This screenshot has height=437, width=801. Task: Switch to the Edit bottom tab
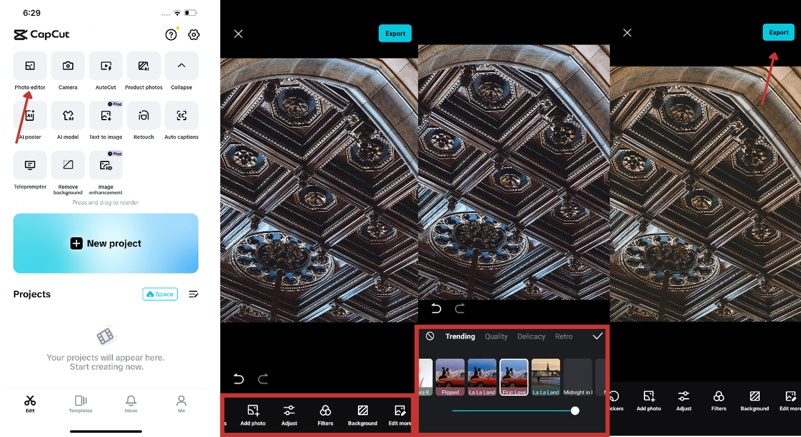pyautogui.click(x=30, y=404)
